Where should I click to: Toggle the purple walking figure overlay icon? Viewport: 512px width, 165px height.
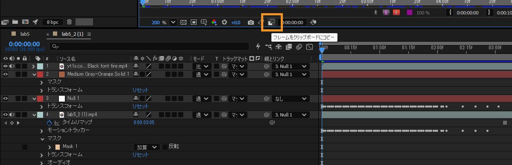coord(386,12)
